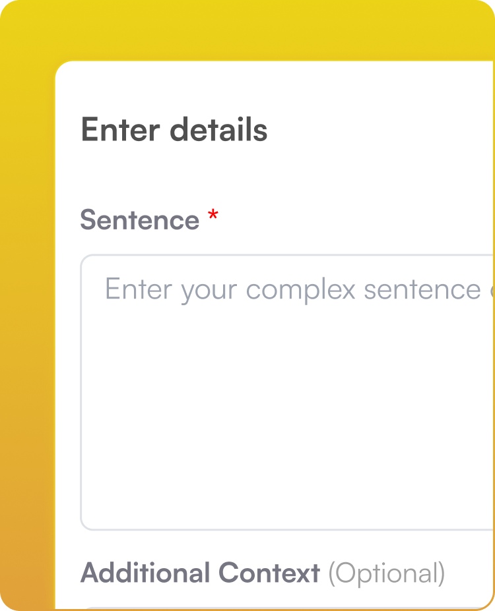Click the center of the large sentence box
The image size is (495, 611).
pyautogui.click(x=284, y=391)
